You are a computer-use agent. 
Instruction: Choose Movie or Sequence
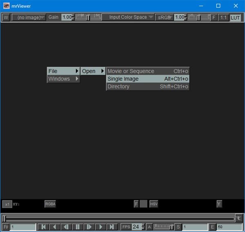tap(148, 71)
